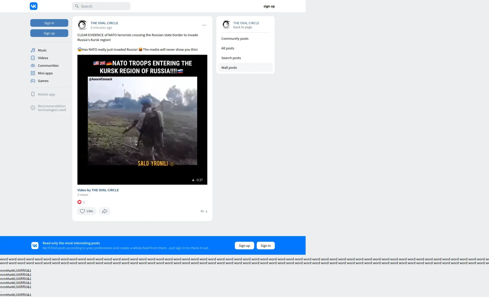Viewport: 489px width, 297px height.
Task: Open 'Video by THE OVAL CIRCLE' link
Action: click(x=98, y=190)
